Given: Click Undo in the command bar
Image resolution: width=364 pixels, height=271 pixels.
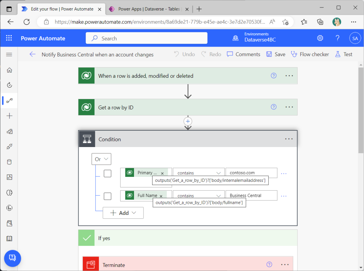Looking at the screenshot, I should (x=184, y=54).
